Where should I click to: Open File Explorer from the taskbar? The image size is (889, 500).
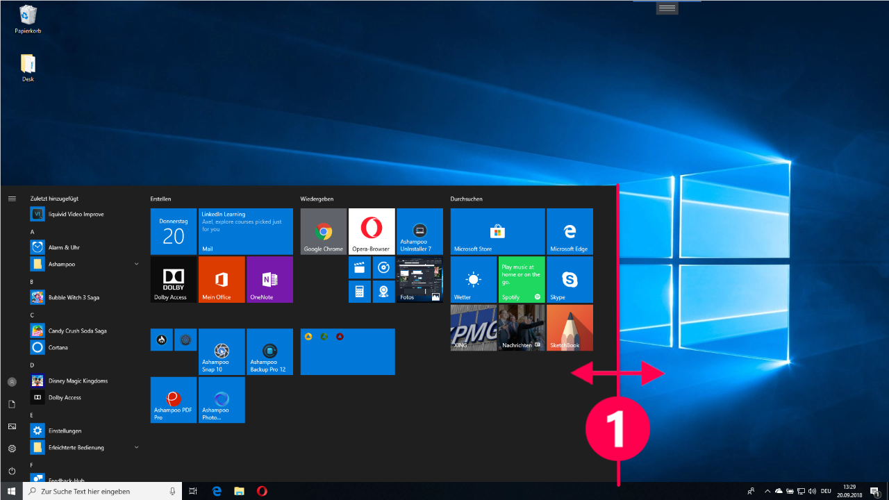pos(239,491)
